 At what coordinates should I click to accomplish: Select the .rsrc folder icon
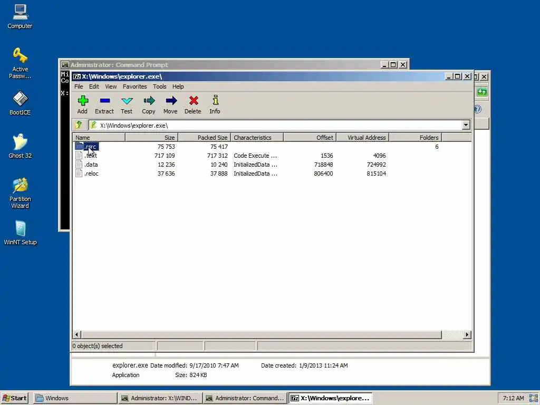pos(79,147)
